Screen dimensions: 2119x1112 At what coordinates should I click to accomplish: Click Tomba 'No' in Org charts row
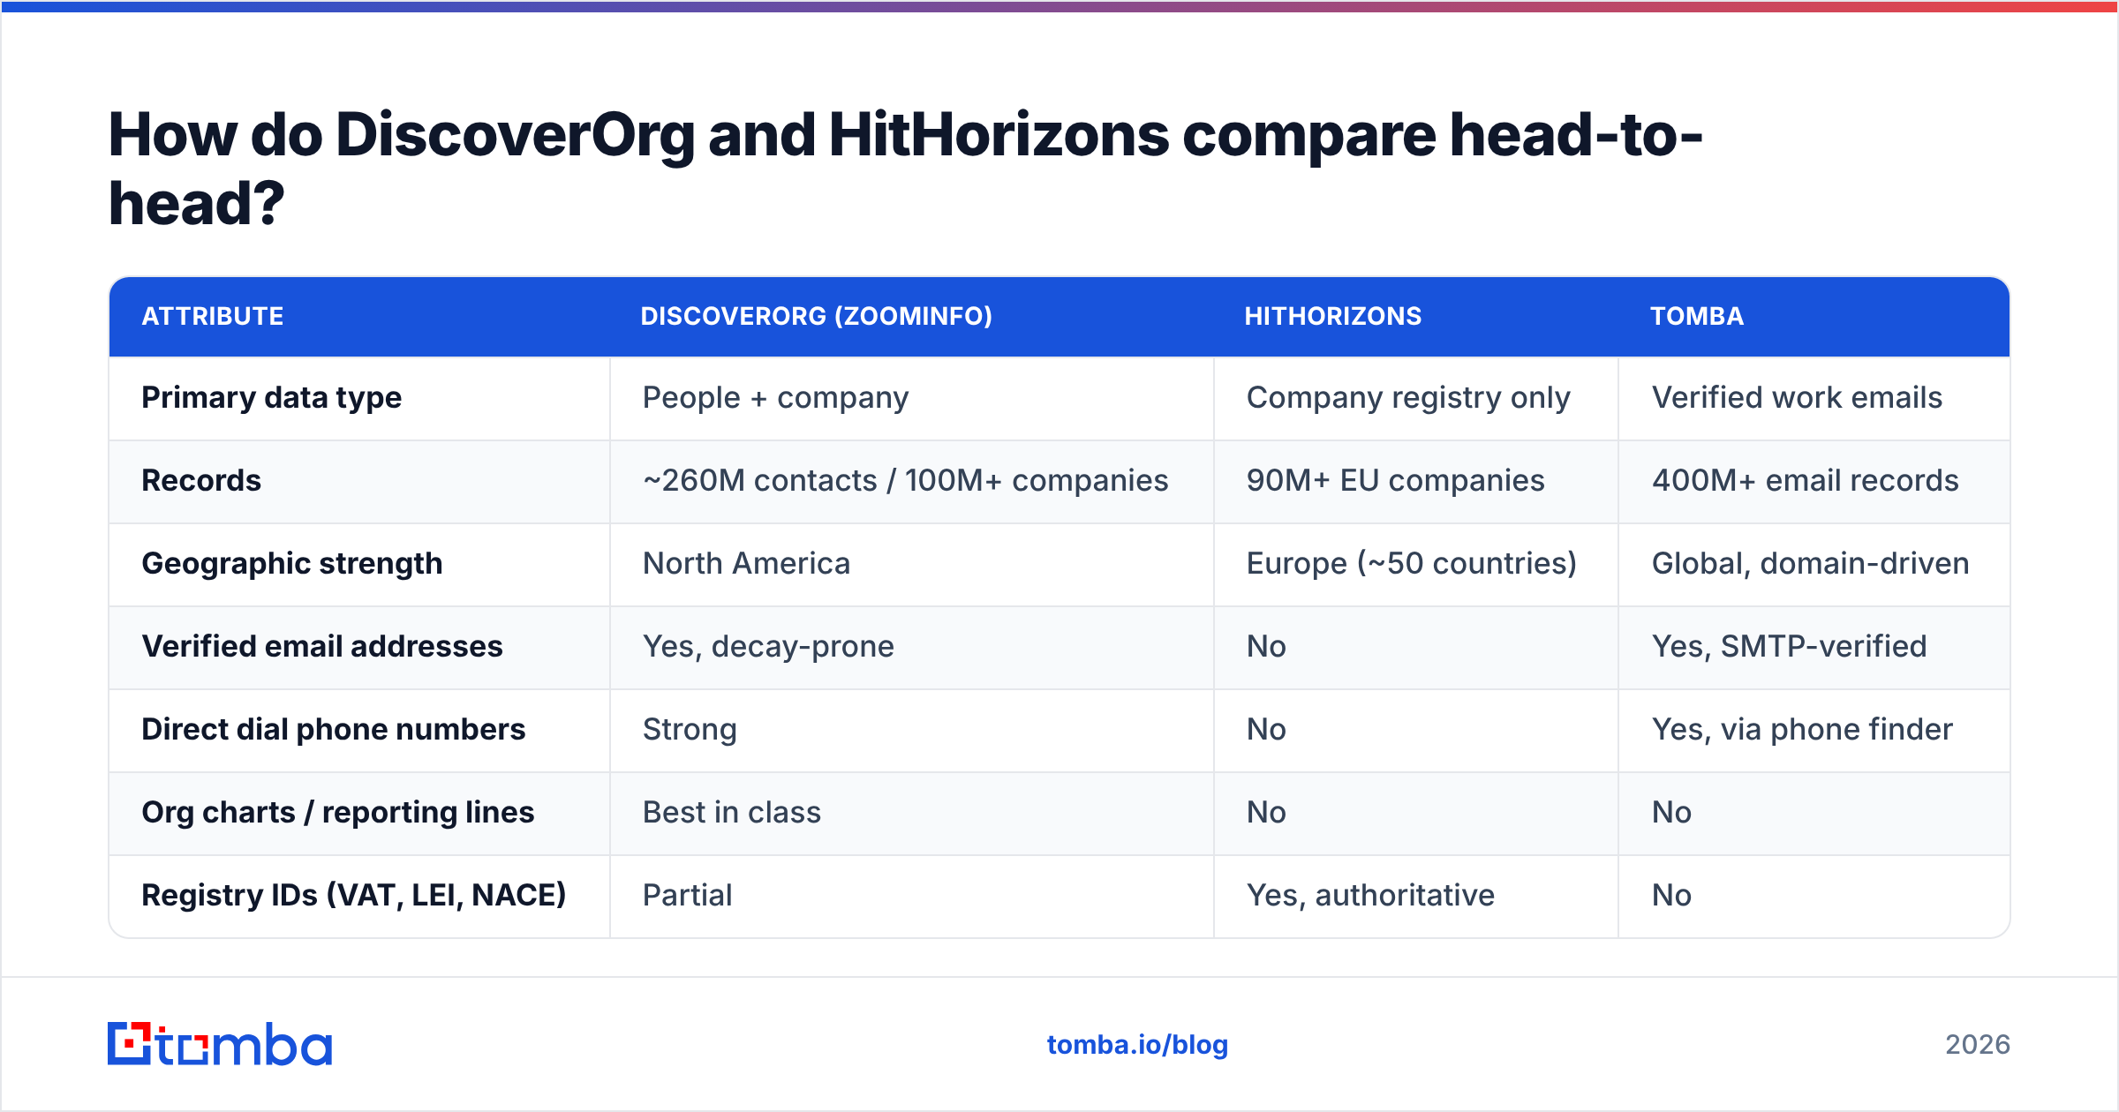pos(1671,813)
